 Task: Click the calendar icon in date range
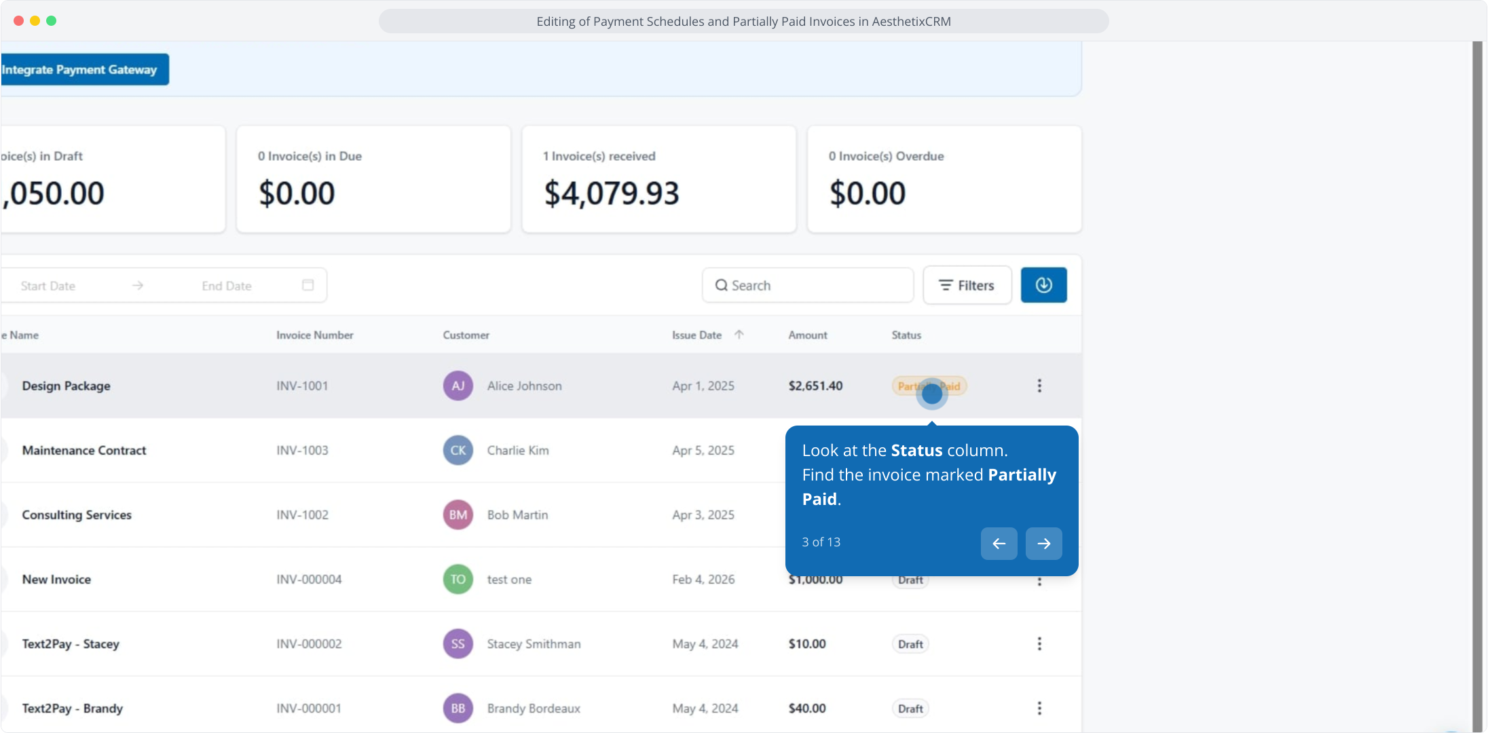click(x=308, y=285)
